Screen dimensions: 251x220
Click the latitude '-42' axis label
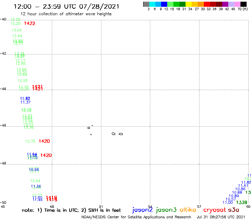[x=3, y=53]
